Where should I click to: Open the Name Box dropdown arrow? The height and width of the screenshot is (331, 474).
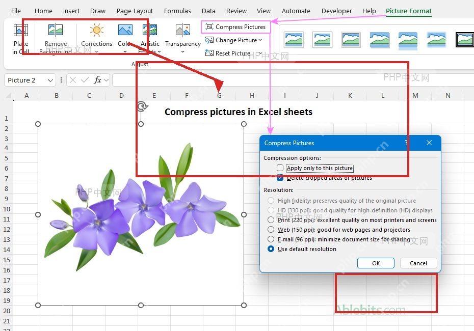(50, 80)
